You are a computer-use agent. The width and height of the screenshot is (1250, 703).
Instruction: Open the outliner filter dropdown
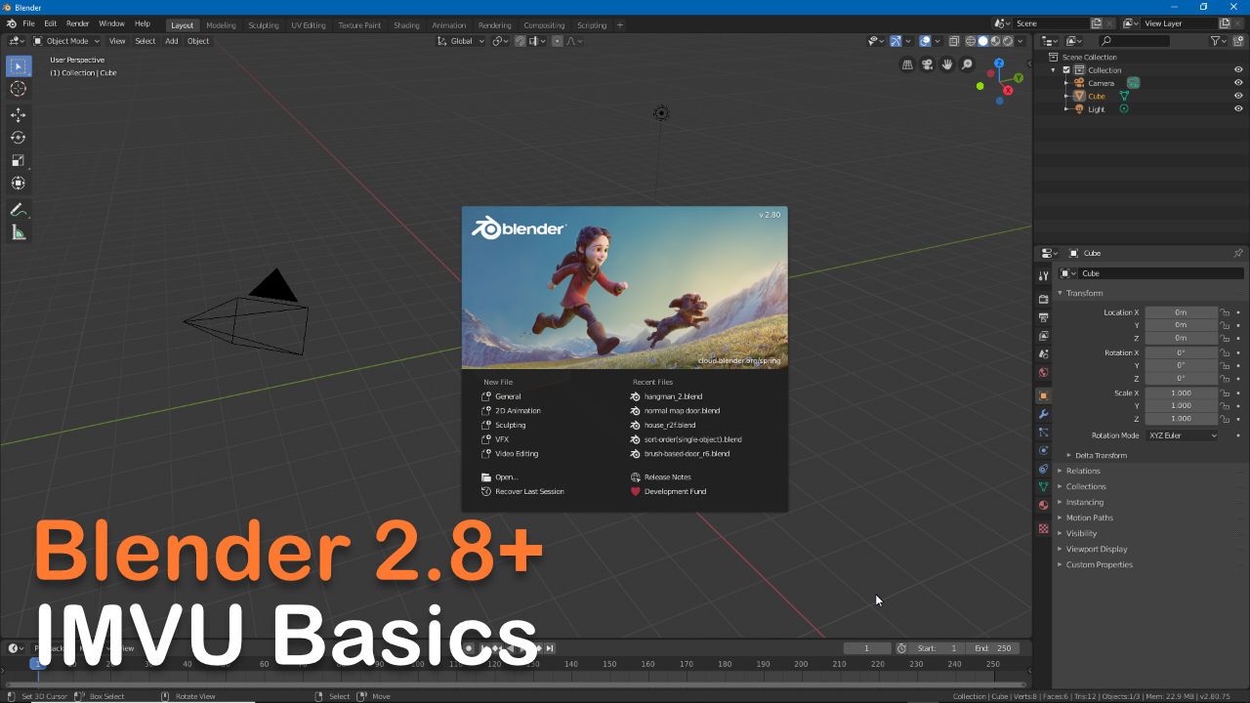pos(1219,41)
